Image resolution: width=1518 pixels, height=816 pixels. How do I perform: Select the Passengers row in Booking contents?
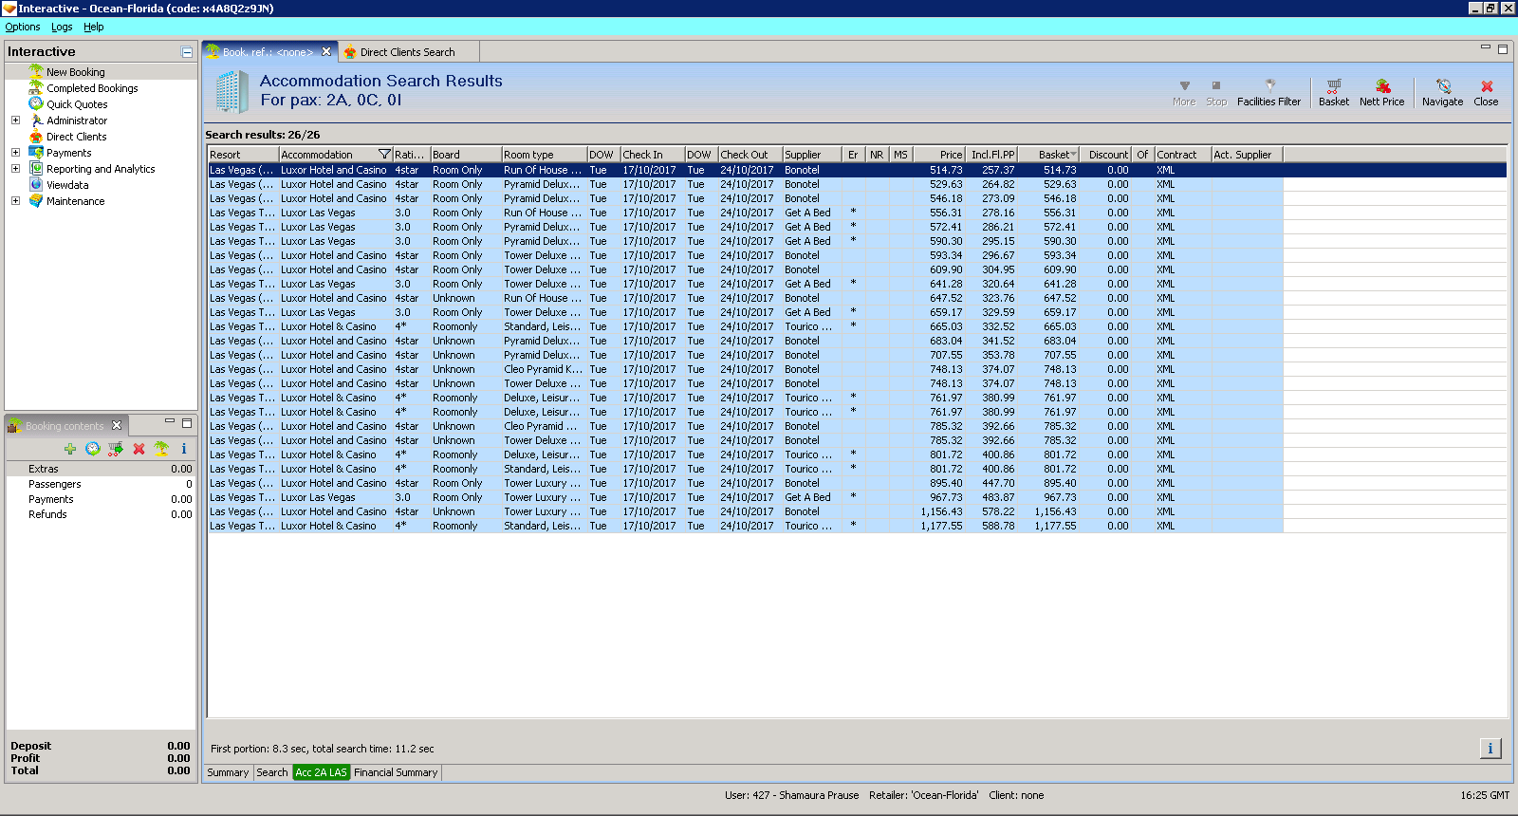[x=101, y=484]
